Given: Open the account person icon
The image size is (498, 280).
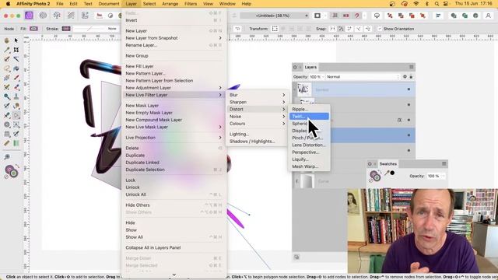Looking at the screenshot, I should click(x=488, y=16).
